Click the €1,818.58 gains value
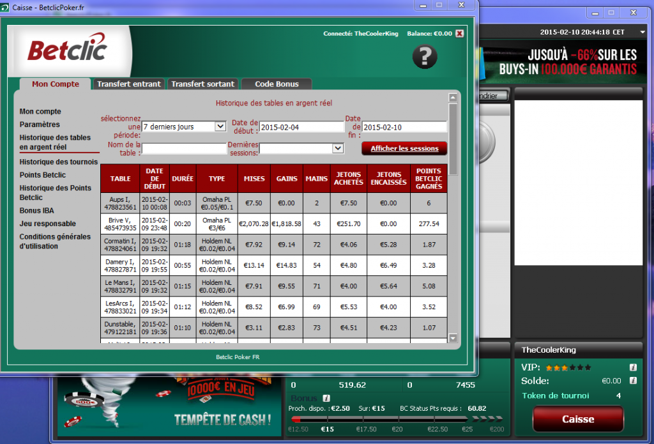This screenshot has width=654, height=444. point(287,224)
